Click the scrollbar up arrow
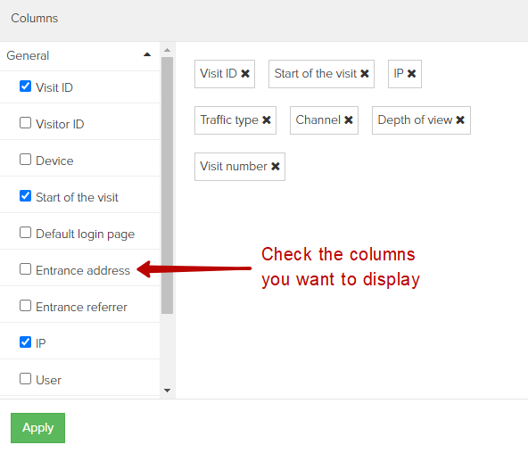 click(x=167, y=50)
